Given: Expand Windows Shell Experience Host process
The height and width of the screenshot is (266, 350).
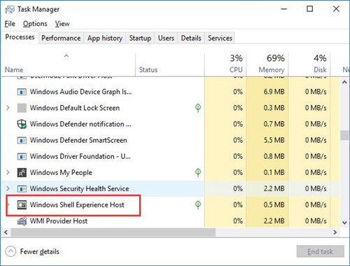Looking at the screenshot, I should [x=8, y=204].
